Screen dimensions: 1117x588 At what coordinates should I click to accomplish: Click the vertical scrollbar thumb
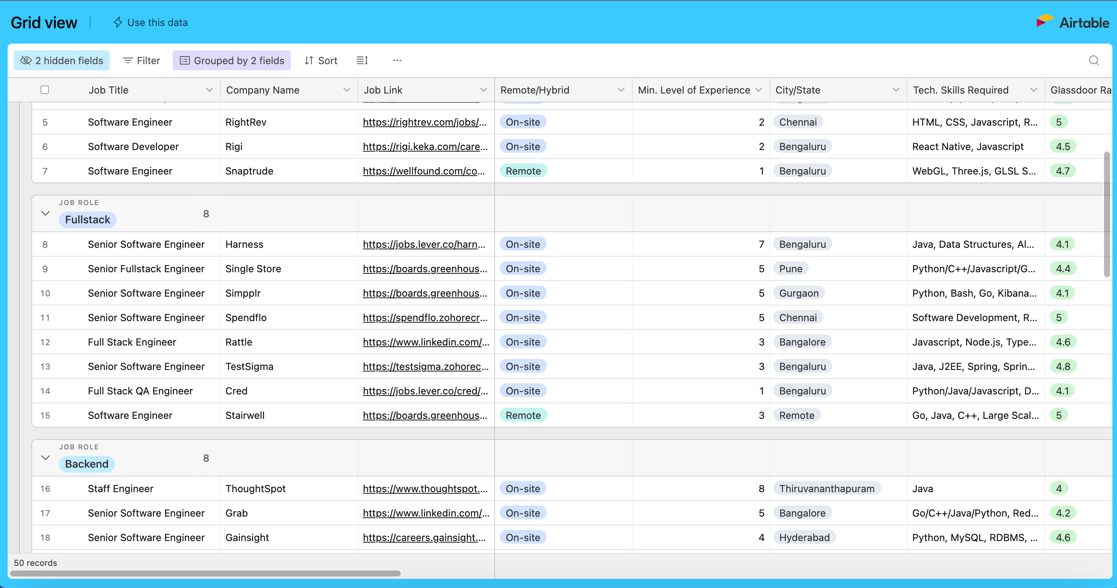1106,214
